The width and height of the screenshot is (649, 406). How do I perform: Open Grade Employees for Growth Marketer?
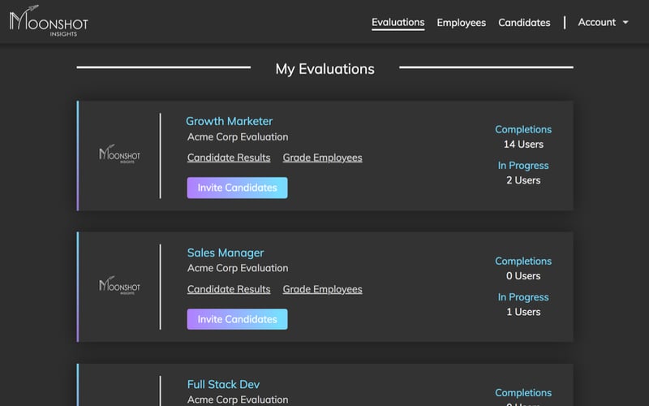(x=322, y=158)
